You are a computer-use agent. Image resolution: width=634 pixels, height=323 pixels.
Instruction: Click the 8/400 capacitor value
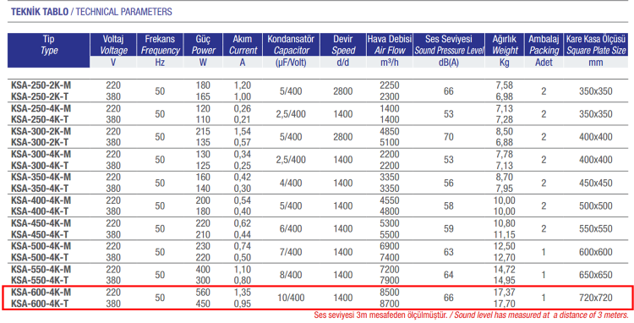[x=291, y=275]
